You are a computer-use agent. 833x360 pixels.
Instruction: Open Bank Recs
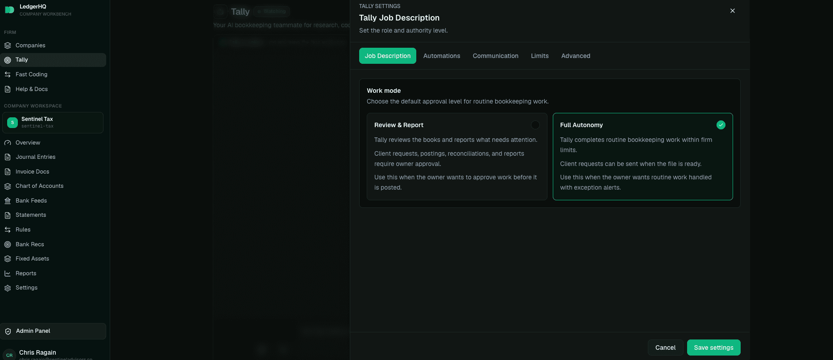pos(53,244)
